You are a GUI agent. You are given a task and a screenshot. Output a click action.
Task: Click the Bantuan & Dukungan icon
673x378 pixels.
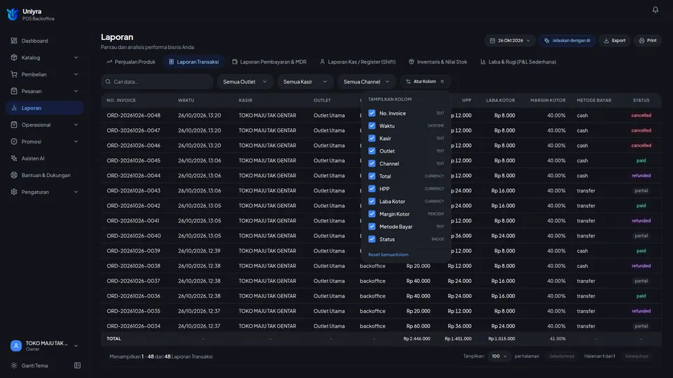pos(14,175)
